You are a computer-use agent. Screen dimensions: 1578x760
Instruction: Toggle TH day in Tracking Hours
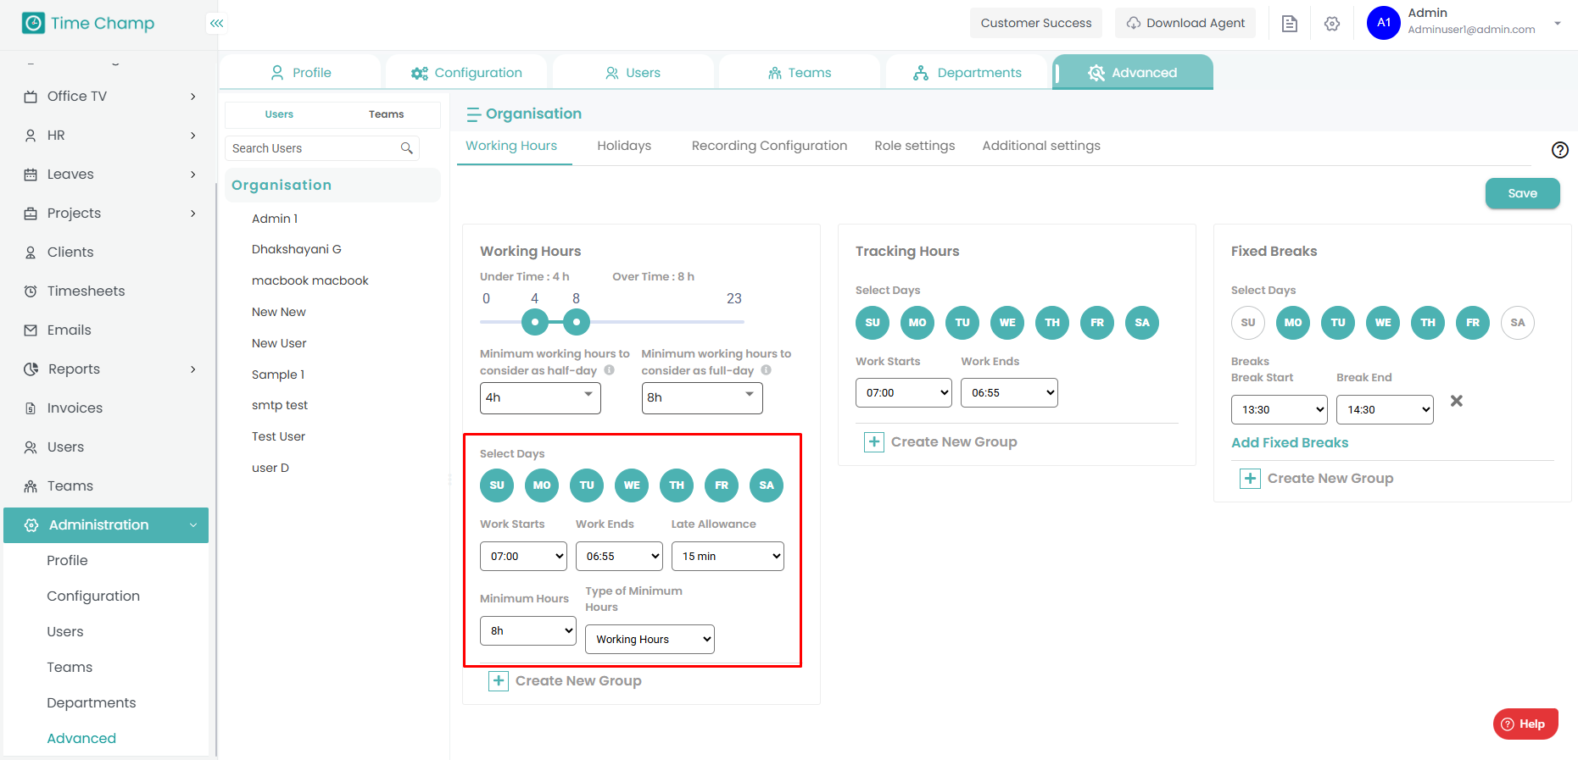[1052, 323]
